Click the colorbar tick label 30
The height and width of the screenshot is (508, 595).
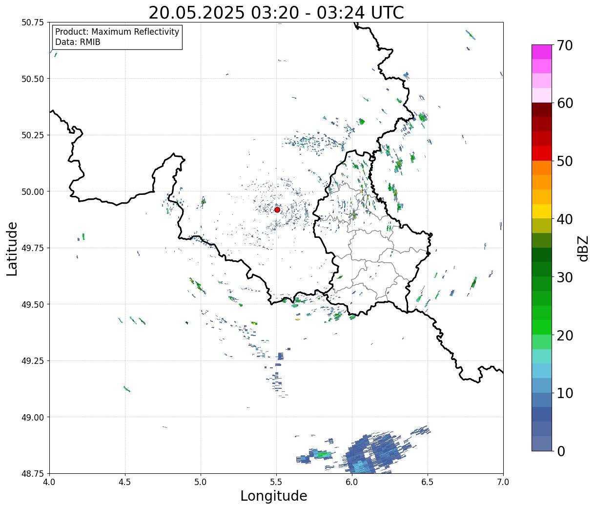[x=565, y=277]
